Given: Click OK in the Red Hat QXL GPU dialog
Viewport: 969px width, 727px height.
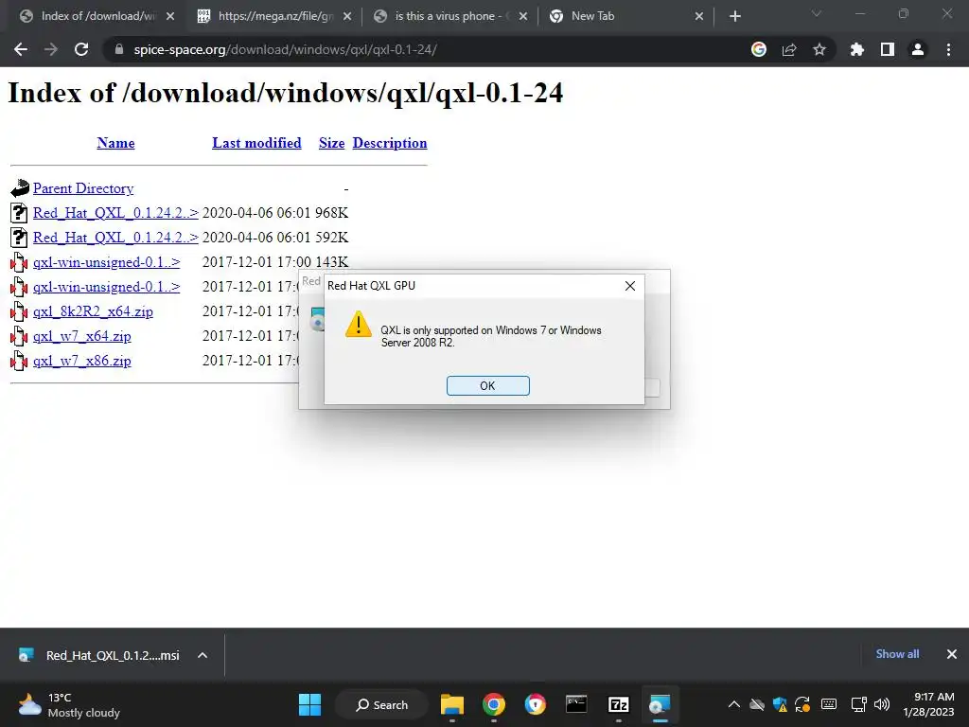Looking at the screenshot, I should coord(487,386).
